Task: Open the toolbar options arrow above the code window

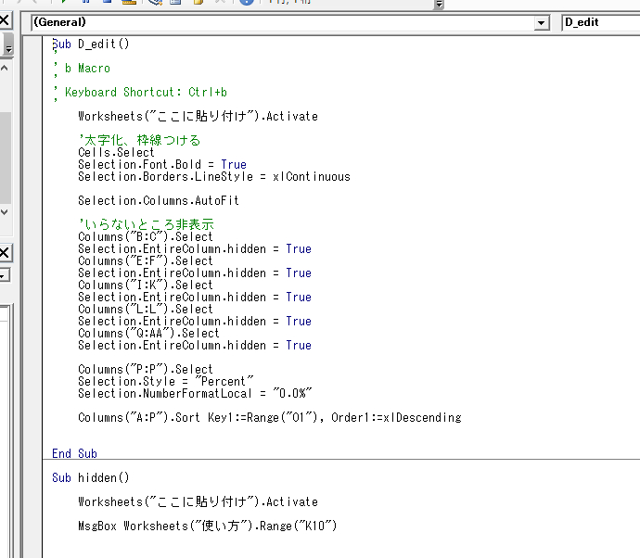Action: 439,4
